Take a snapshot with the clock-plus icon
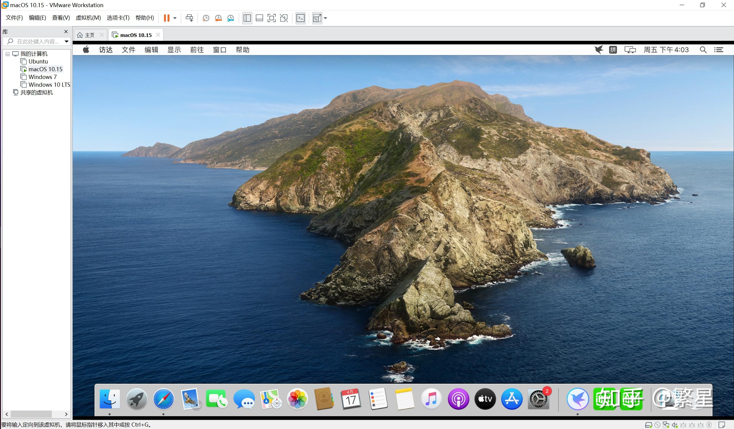This screenshot has height=429, width=734. point(206,18)
